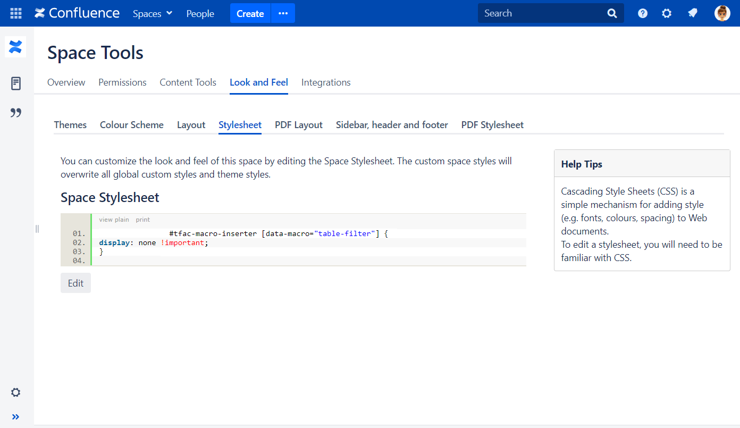Open the PDF Stylesheet tab

click(492, 125)
